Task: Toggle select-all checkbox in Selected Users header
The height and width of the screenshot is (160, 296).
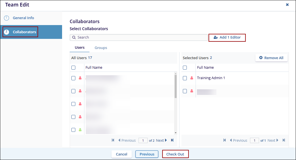Action: 185,68
